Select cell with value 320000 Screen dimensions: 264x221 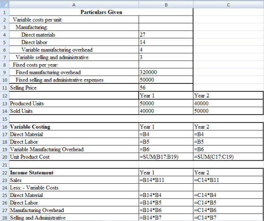[166, 72]
